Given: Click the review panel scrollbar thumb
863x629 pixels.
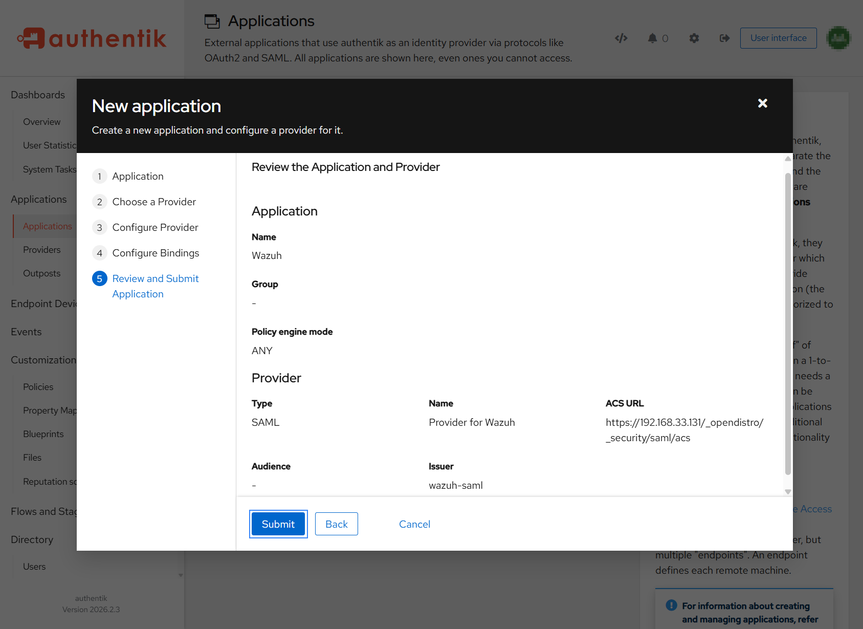Looking at the screenshot, I should [788, 323].
